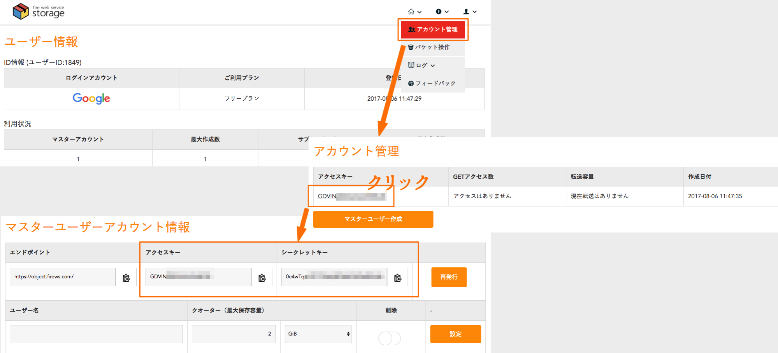Copy the secret key with clipboard icon
The height and width of the screenshot is (353, 778).
click(x=398, y=278)
